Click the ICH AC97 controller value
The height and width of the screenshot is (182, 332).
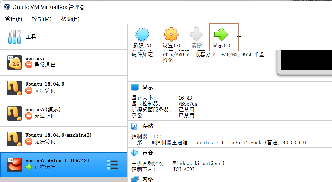click(184, 169)
